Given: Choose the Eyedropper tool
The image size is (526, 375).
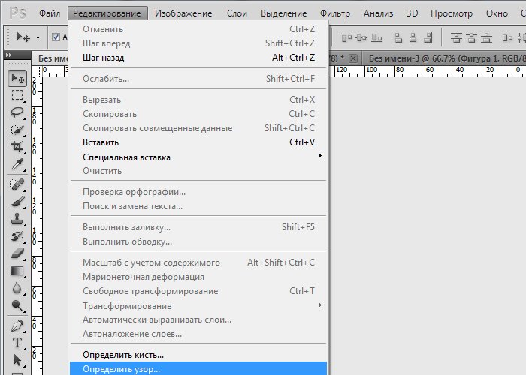Looking at the screenshot, I should click(17, 165).
